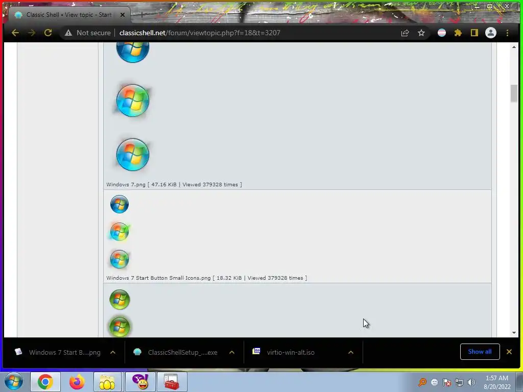Viewport: 523px width, 392px height.
Task: Click the grey face tray icon
Action: coord(434,382)
